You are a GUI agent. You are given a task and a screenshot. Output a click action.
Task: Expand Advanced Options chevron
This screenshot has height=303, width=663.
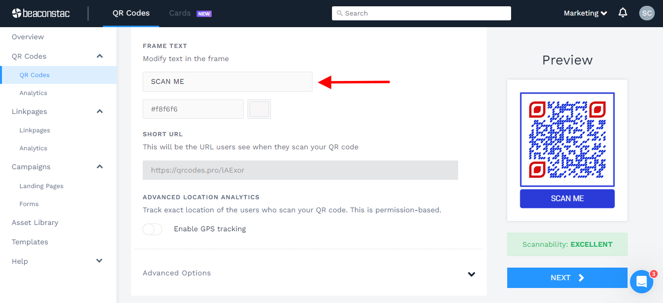(471, 274)
